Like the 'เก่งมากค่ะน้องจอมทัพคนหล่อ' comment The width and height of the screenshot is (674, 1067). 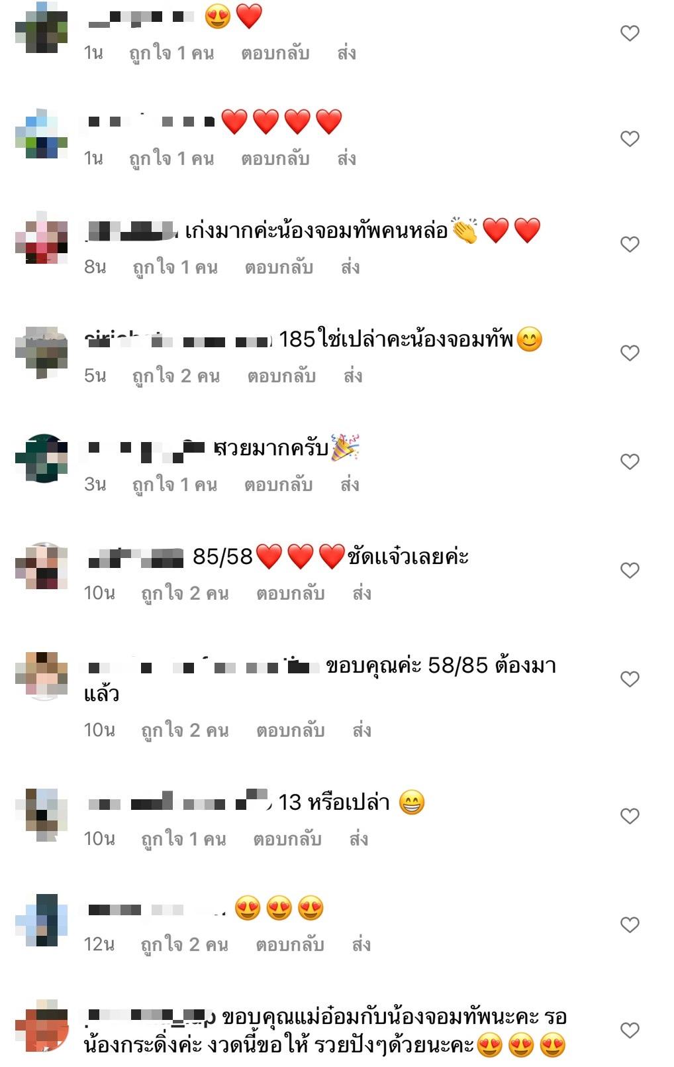coord(630,244)
